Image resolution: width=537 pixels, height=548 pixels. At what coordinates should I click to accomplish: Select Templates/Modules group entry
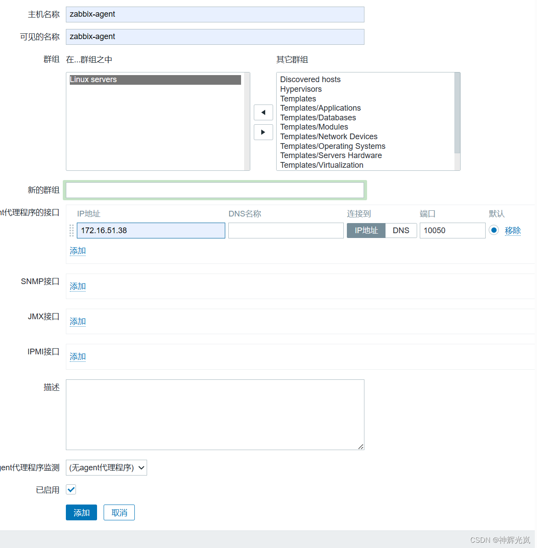point(314,127)
